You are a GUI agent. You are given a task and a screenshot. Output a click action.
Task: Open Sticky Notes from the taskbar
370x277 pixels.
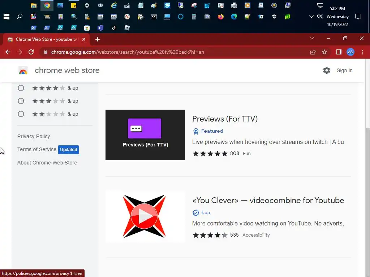coord(74,5)
